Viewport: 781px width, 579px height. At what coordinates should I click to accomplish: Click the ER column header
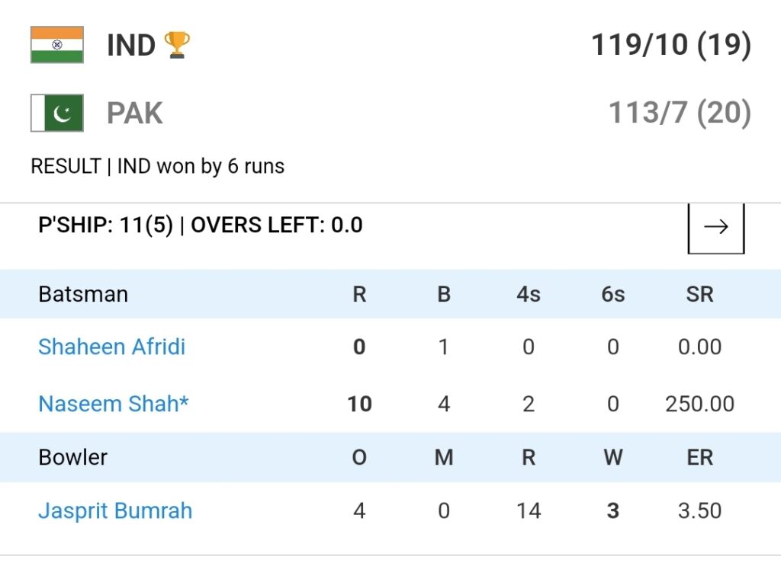point(699,457)
